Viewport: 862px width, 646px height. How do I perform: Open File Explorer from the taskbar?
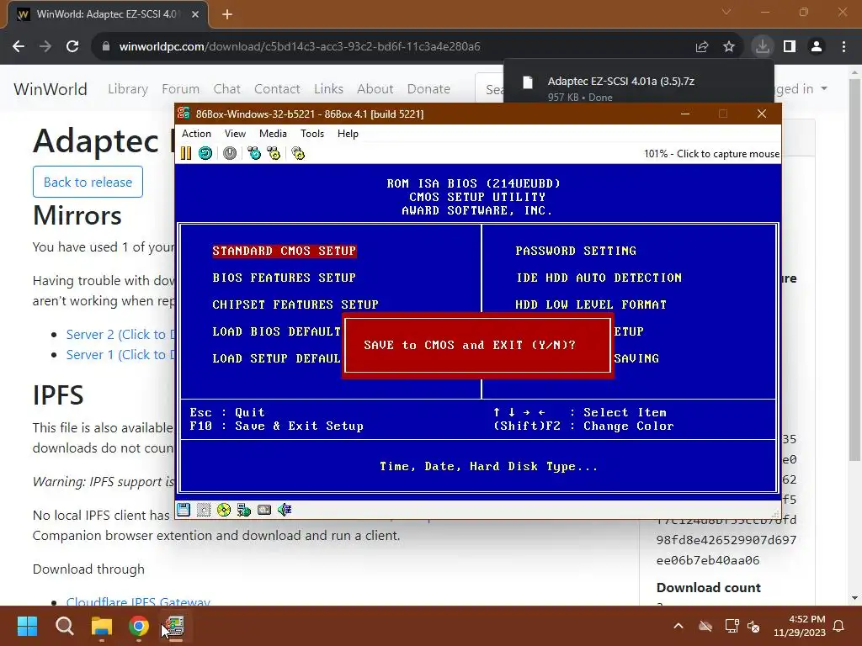(102, 626)
